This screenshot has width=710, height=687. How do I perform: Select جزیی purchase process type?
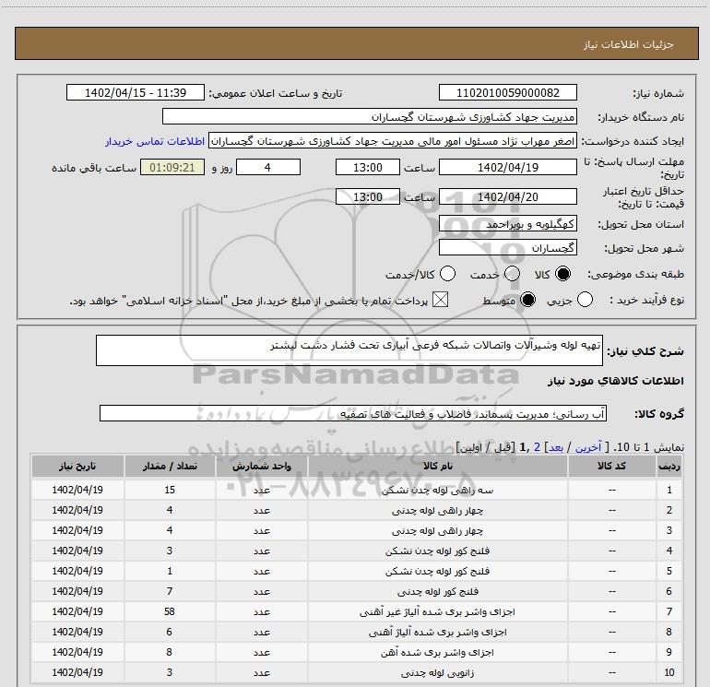click(586, 301)
